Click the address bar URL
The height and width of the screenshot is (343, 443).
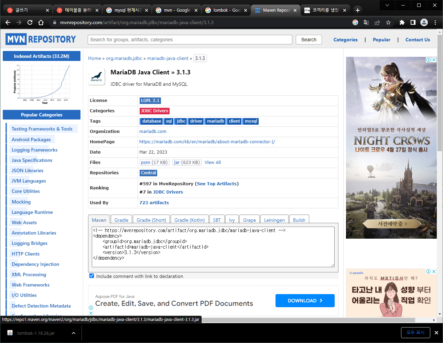point(137,22)
